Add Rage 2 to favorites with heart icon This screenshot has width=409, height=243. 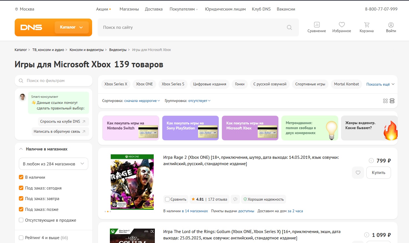point(358,173)
